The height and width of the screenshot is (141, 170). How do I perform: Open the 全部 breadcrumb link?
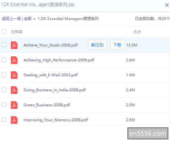click(x=28, y=19)
